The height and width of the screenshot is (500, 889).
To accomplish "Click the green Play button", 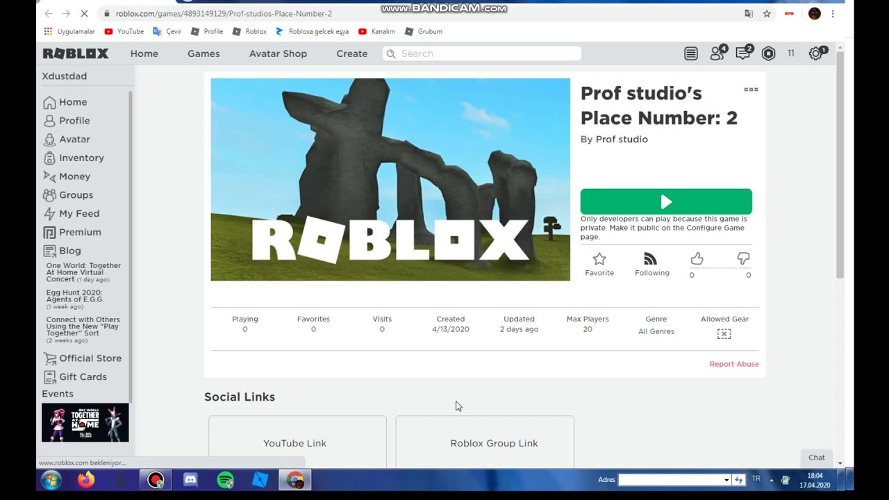I will 666,201.
